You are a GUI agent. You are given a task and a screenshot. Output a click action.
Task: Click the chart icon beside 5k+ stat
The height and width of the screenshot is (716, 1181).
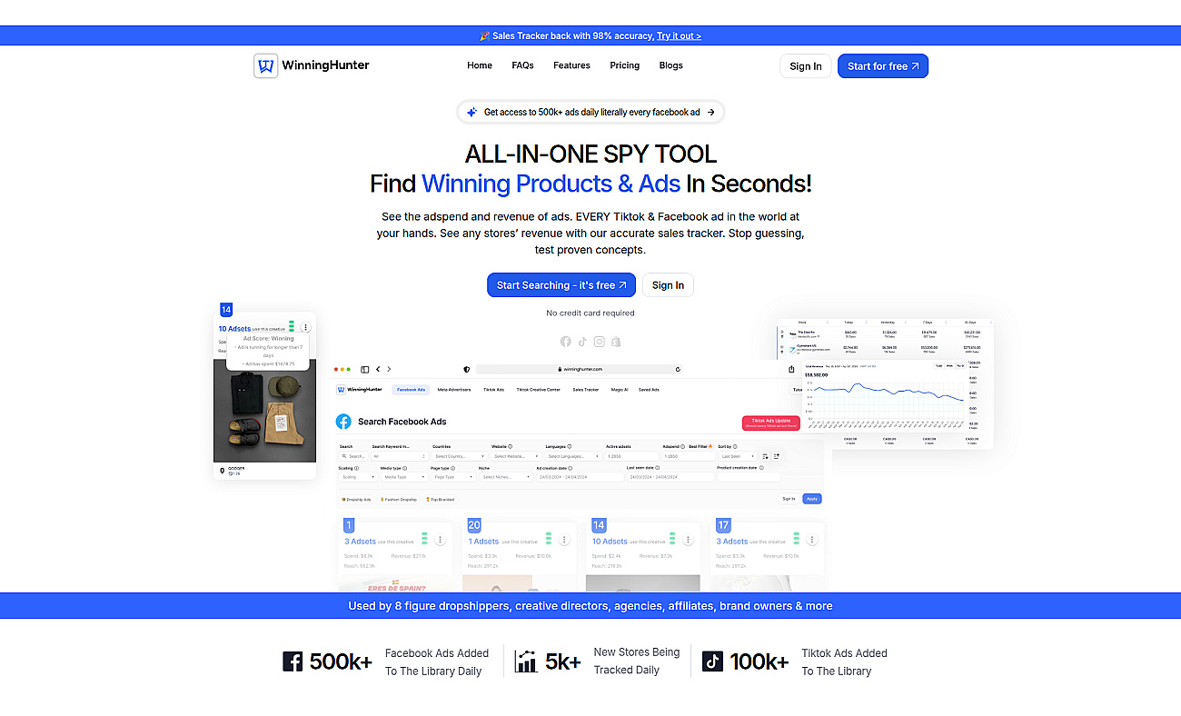click(x=526, y=661)
